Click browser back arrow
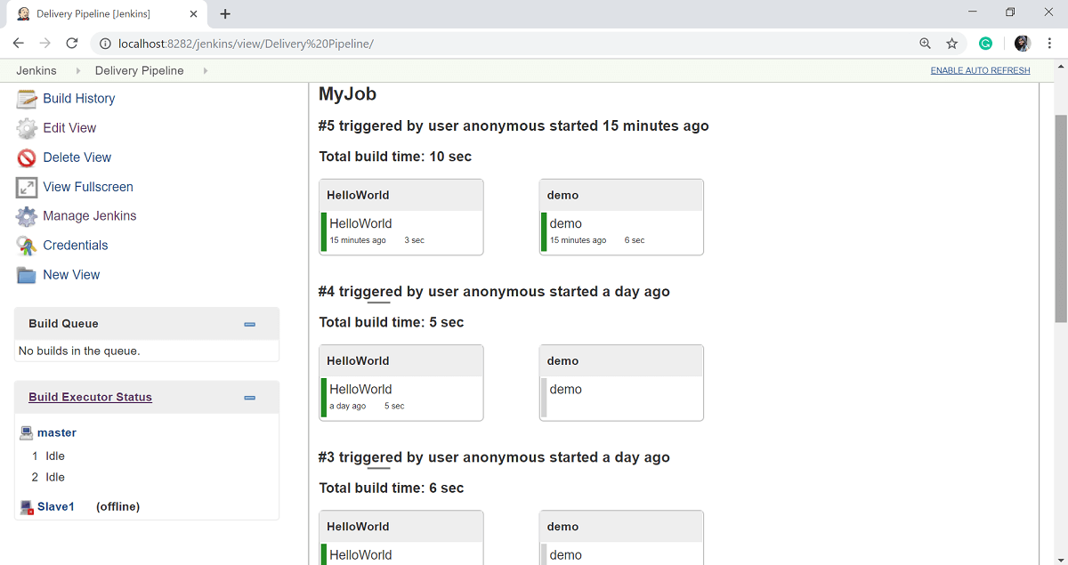Image resolution: width=1068 pixels, height=565 pixels. [x=19, y=44]
